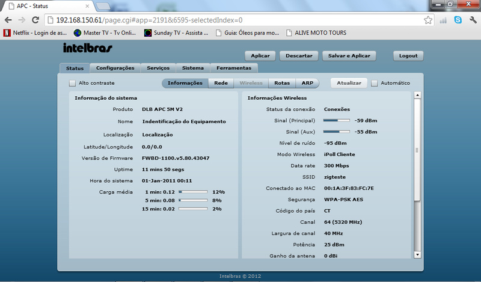Click Wireless panel scrollbar thumb

[x=417, y=150]
